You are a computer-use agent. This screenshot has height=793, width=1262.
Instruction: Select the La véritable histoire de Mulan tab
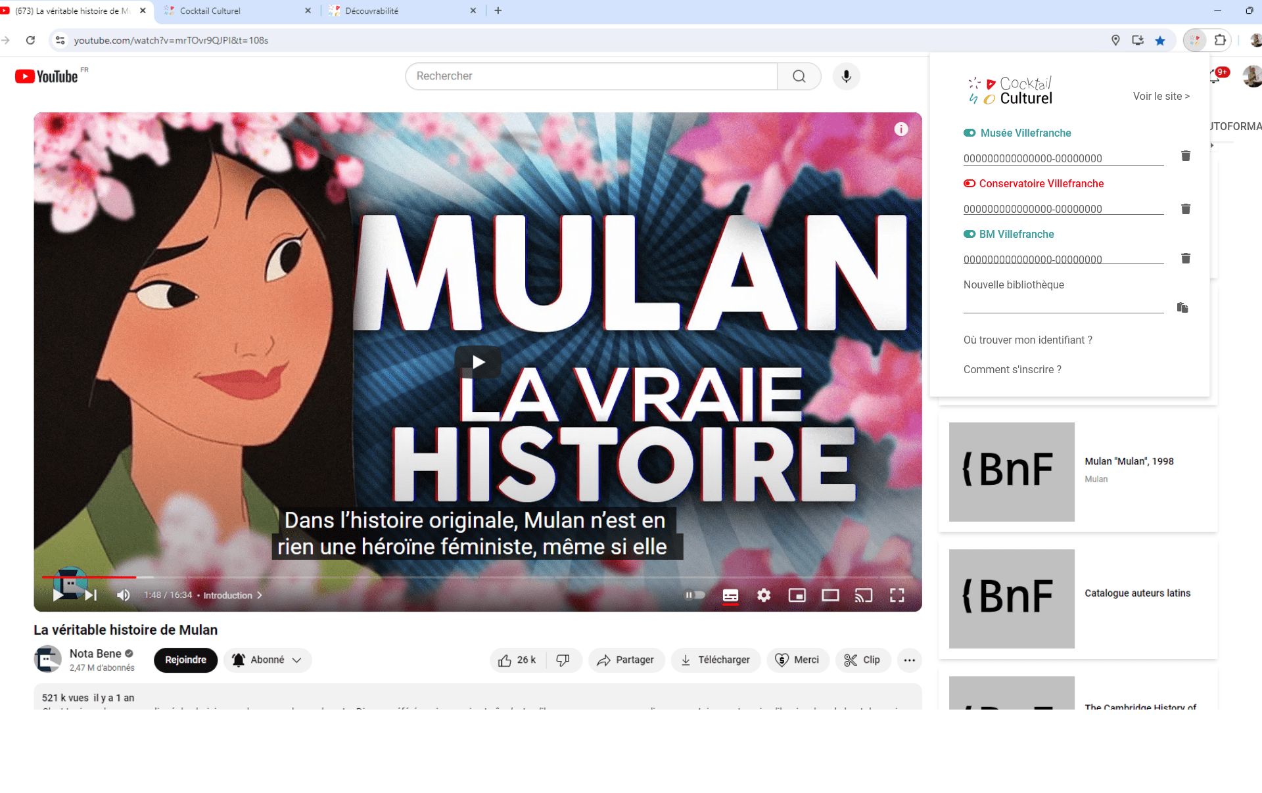[72, 11]
